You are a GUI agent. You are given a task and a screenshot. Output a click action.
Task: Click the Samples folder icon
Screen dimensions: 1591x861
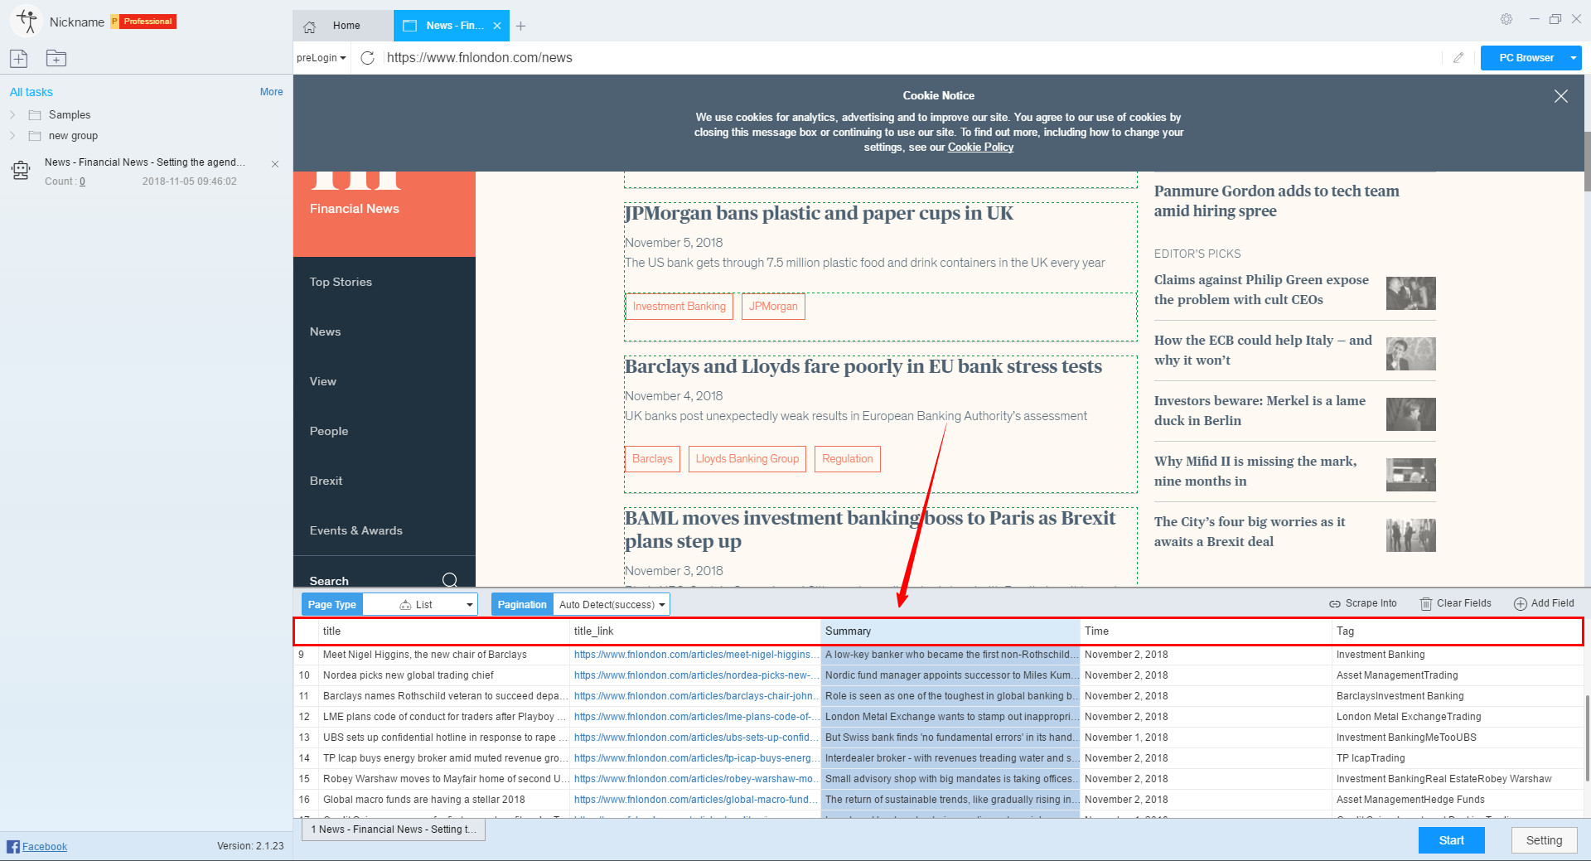pos(35,115)
